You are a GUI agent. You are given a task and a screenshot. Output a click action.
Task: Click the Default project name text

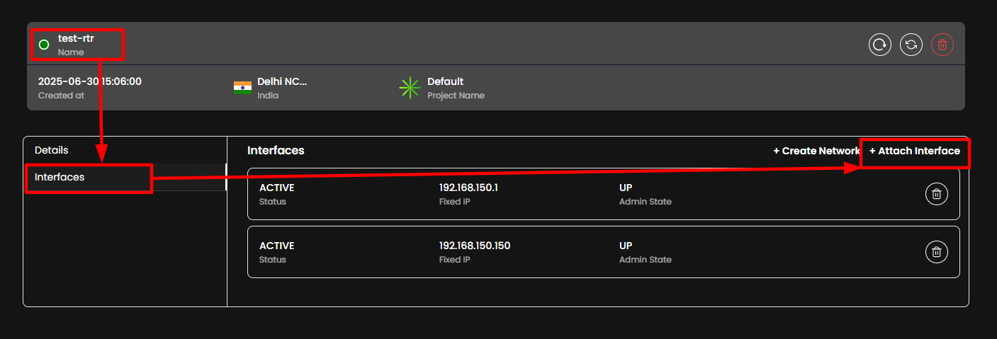pos(445,81)
